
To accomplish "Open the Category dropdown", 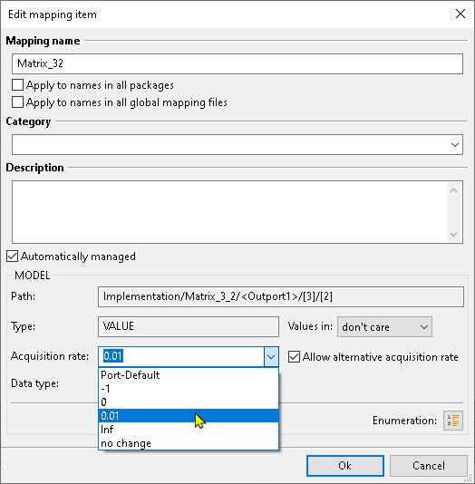I will [455, 144].
